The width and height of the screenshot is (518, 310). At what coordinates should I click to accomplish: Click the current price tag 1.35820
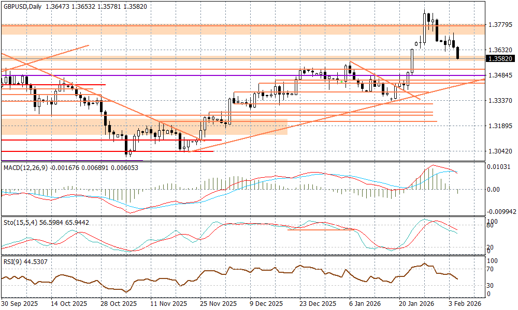500,59
